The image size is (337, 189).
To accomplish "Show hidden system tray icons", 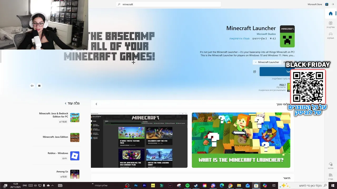I will (52, 186).
